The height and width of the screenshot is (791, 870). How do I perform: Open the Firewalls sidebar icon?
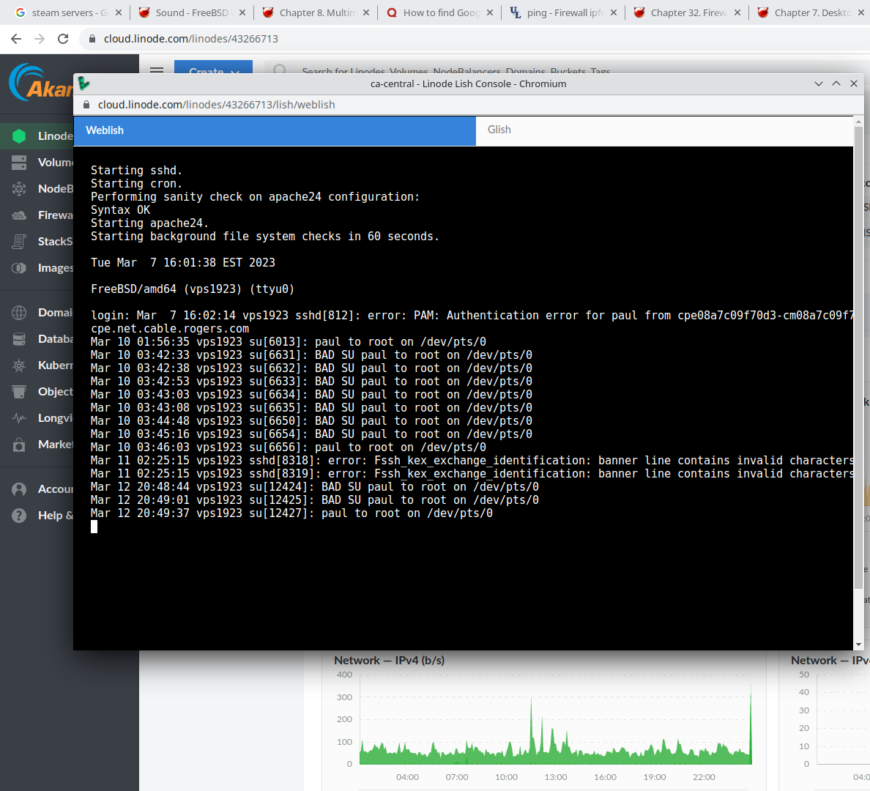click(19, 215)
